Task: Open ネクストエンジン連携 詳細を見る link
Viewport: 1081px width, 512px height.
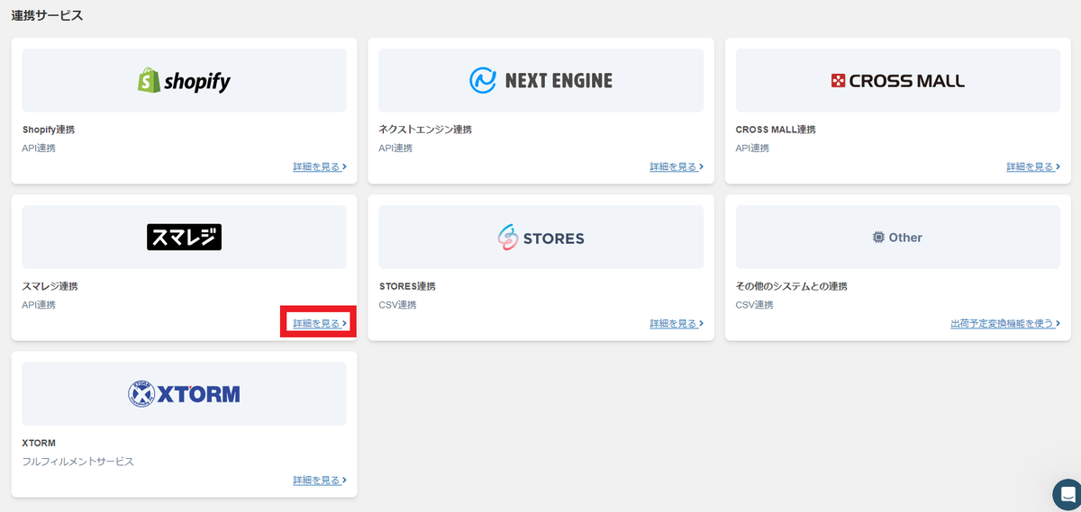Action: click(677, 166)
